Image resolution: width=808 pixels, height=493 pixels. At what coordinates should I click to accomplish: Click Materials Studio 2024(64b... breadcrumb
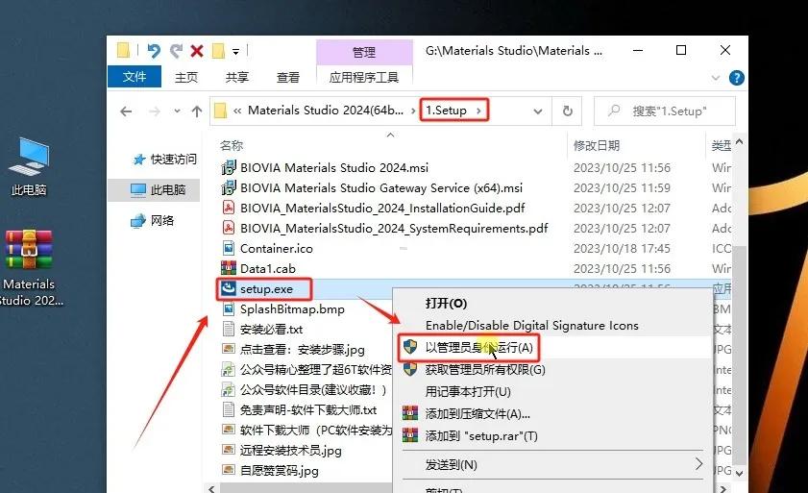(326, 111)
